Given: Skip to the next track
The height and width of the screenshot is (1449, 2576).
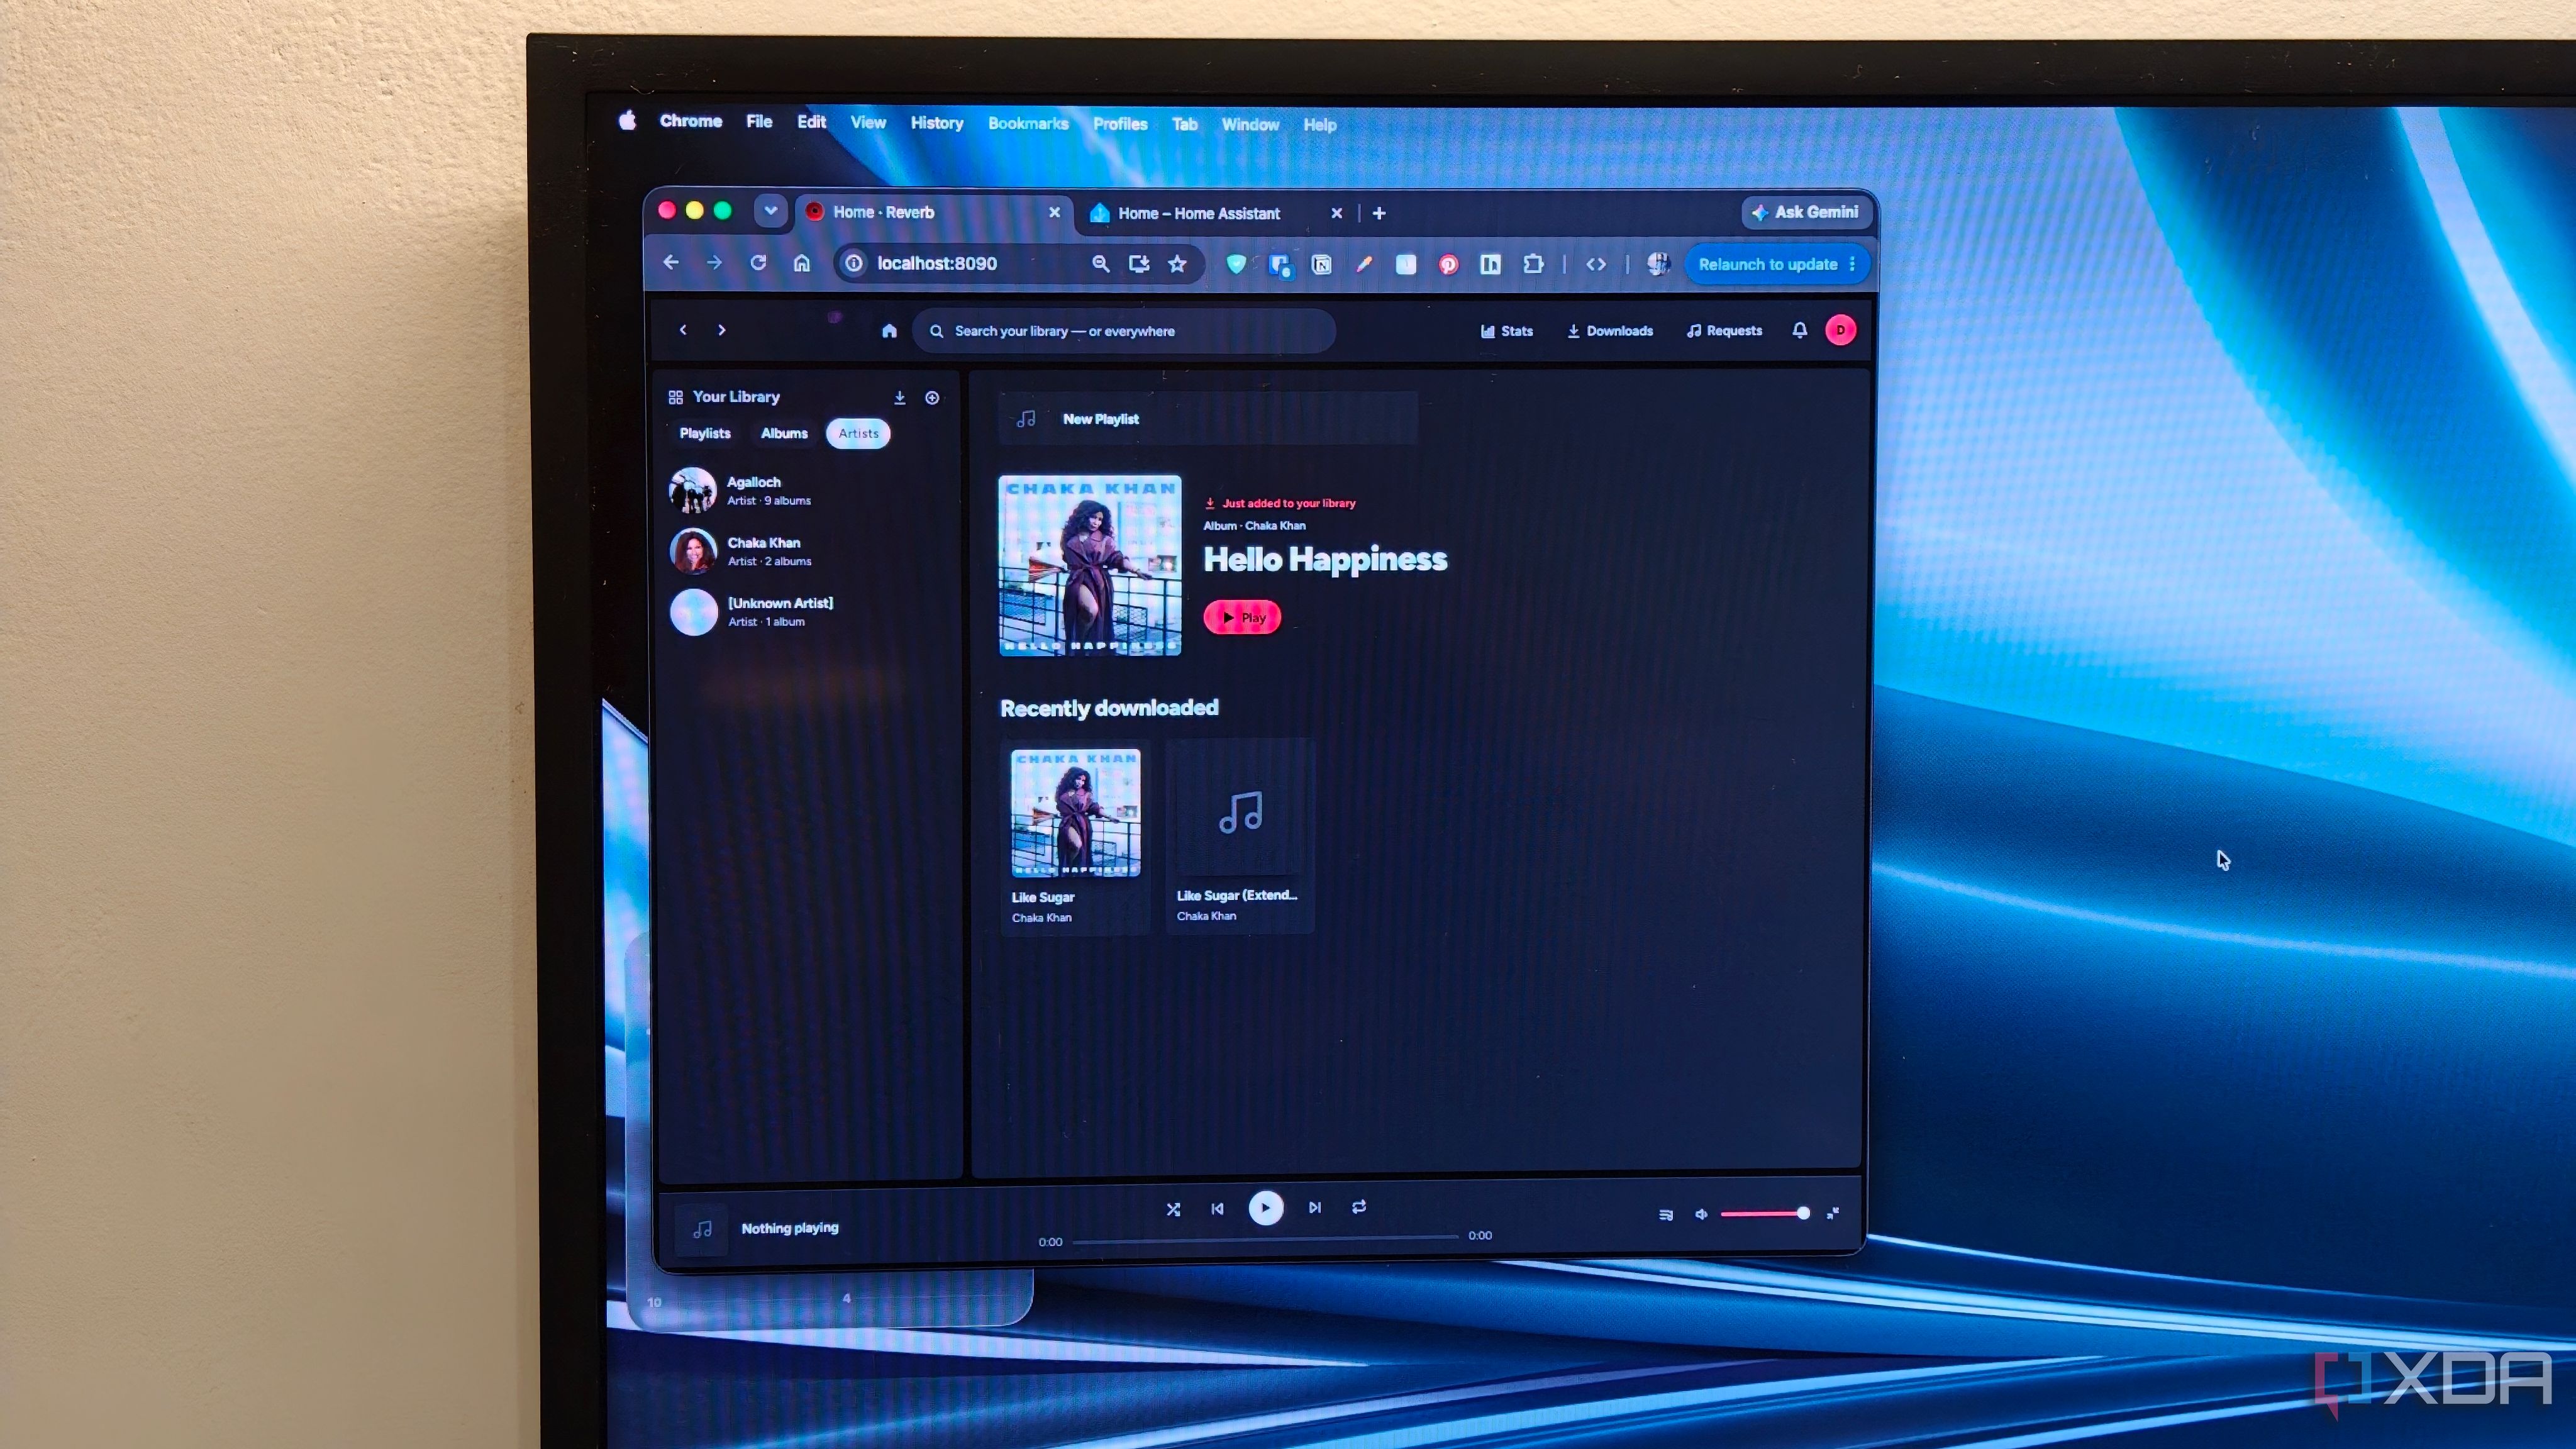Looking at the screenshot, I should (x=1315, y=1208).
